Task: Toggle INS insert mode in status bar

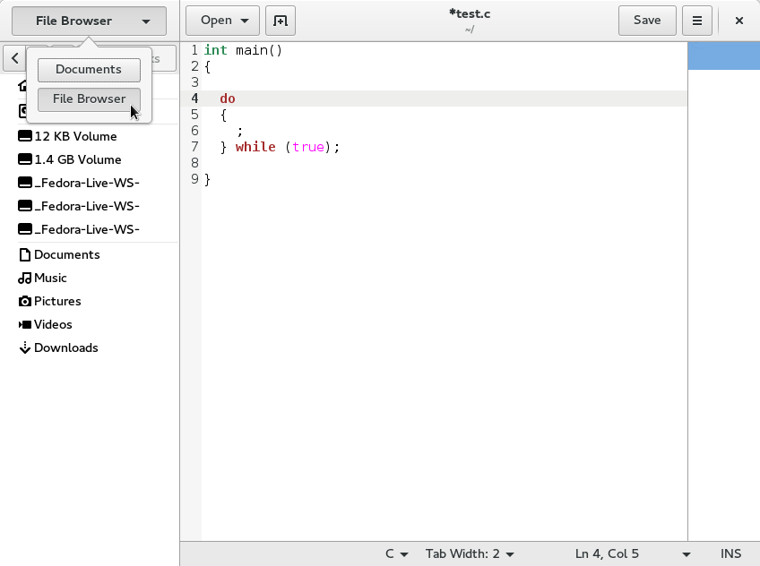Action: (x=730, y=554)
